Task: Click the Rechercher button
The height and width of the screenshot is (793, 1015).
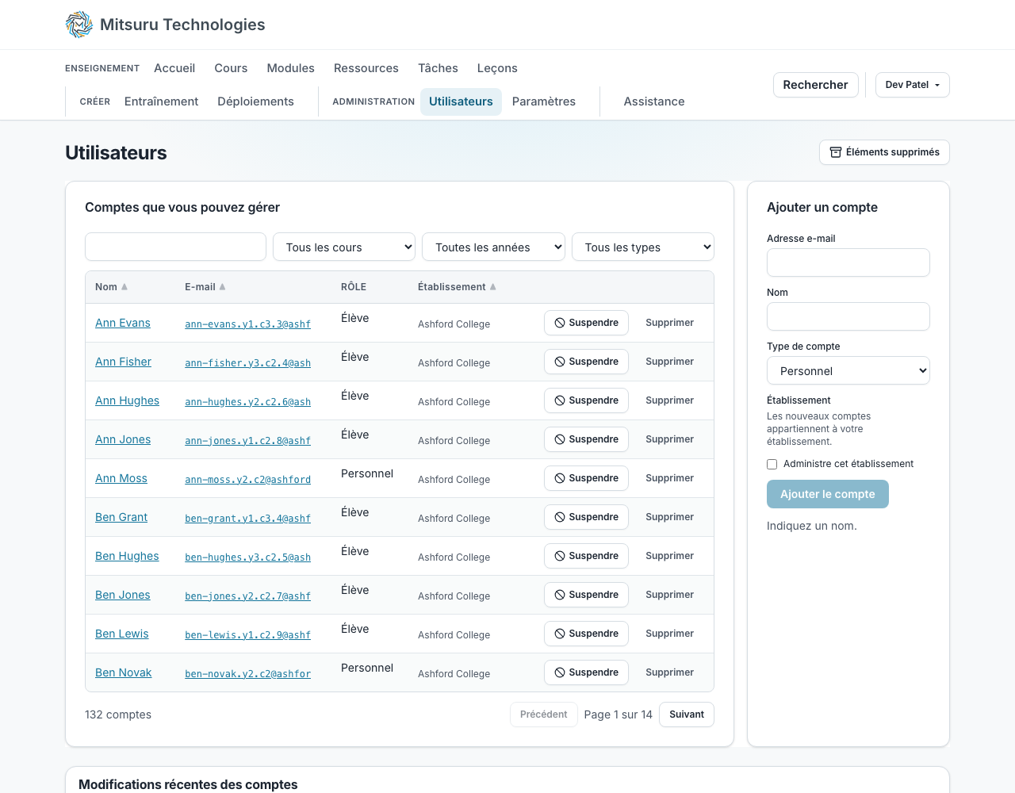Action: click(x=815, y=85)
